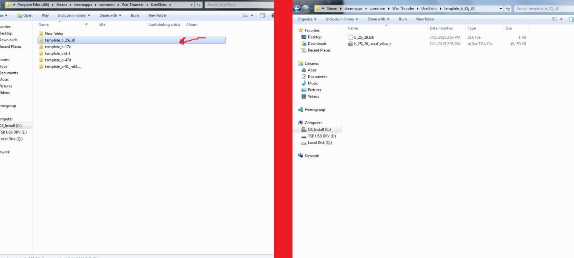Click the Music library icon in right window
The image size is (574, 258).
pos(304,84)
